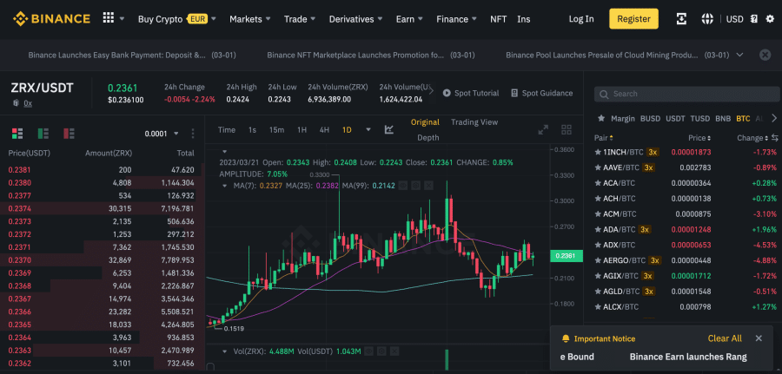Open Buy Crypto dropdown menu
The width and height of the screenshot is (782, 374).
[x=177, y=19]
